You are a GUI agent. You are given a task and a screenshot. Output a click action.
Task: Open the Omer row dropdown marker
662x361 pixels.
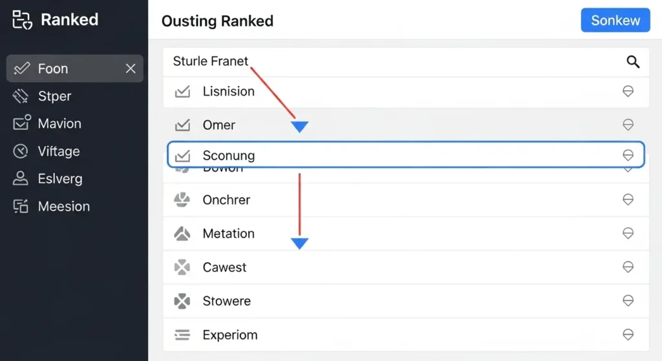point(627,125)
